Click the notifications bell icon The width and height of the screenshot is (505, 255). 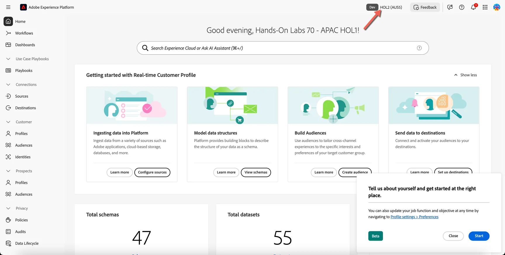473,7
